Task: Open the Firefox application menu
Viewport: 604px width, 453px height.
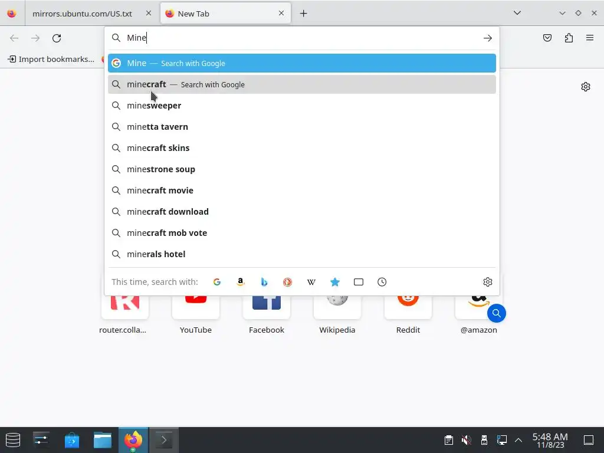Action: (590, 38)
